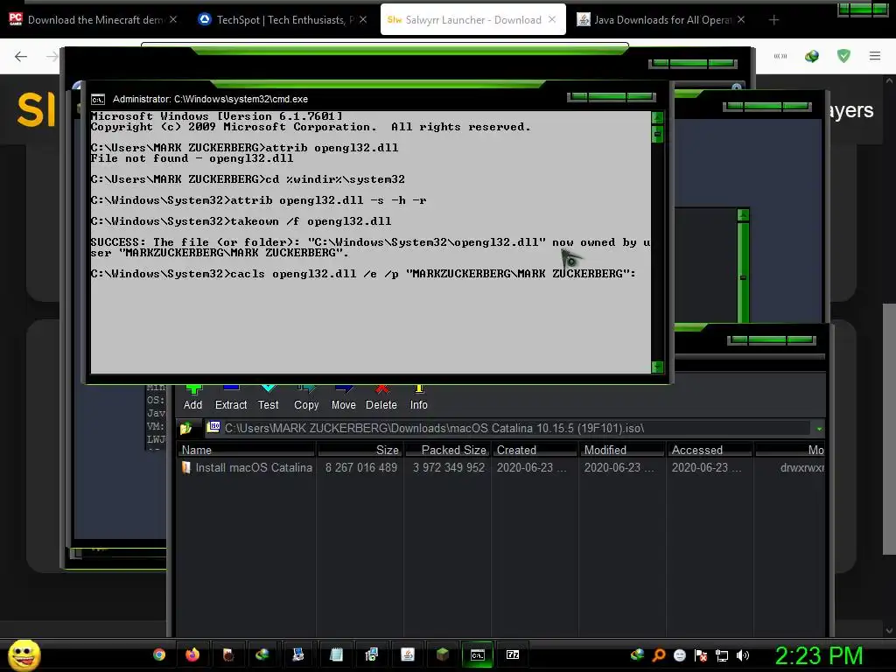Click the smiley face Start button
Screen dimensions: 896x672
(x=24, y=654)
